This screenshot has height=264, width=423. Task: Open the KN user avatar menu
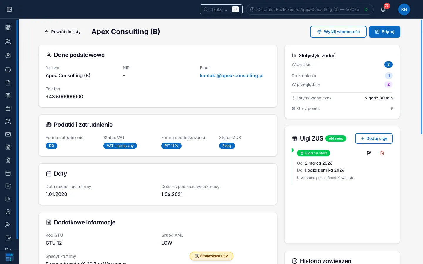(404, 9)
